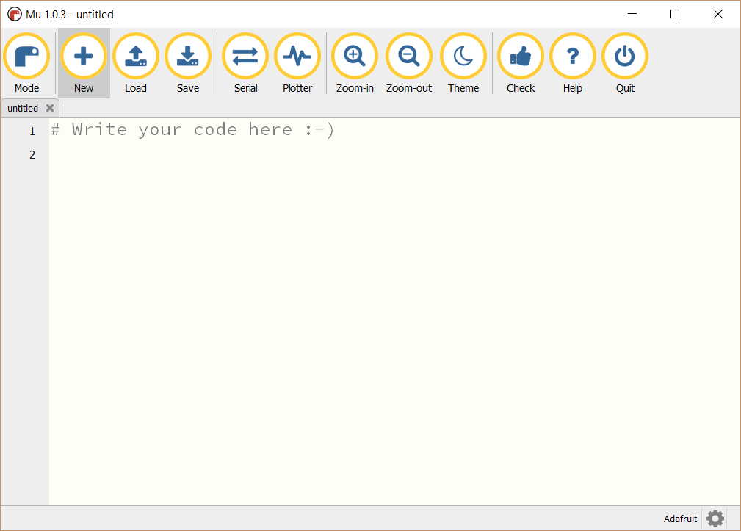Switch to the untitled tab
Screen dimensions: 741x531
[23, 108]
